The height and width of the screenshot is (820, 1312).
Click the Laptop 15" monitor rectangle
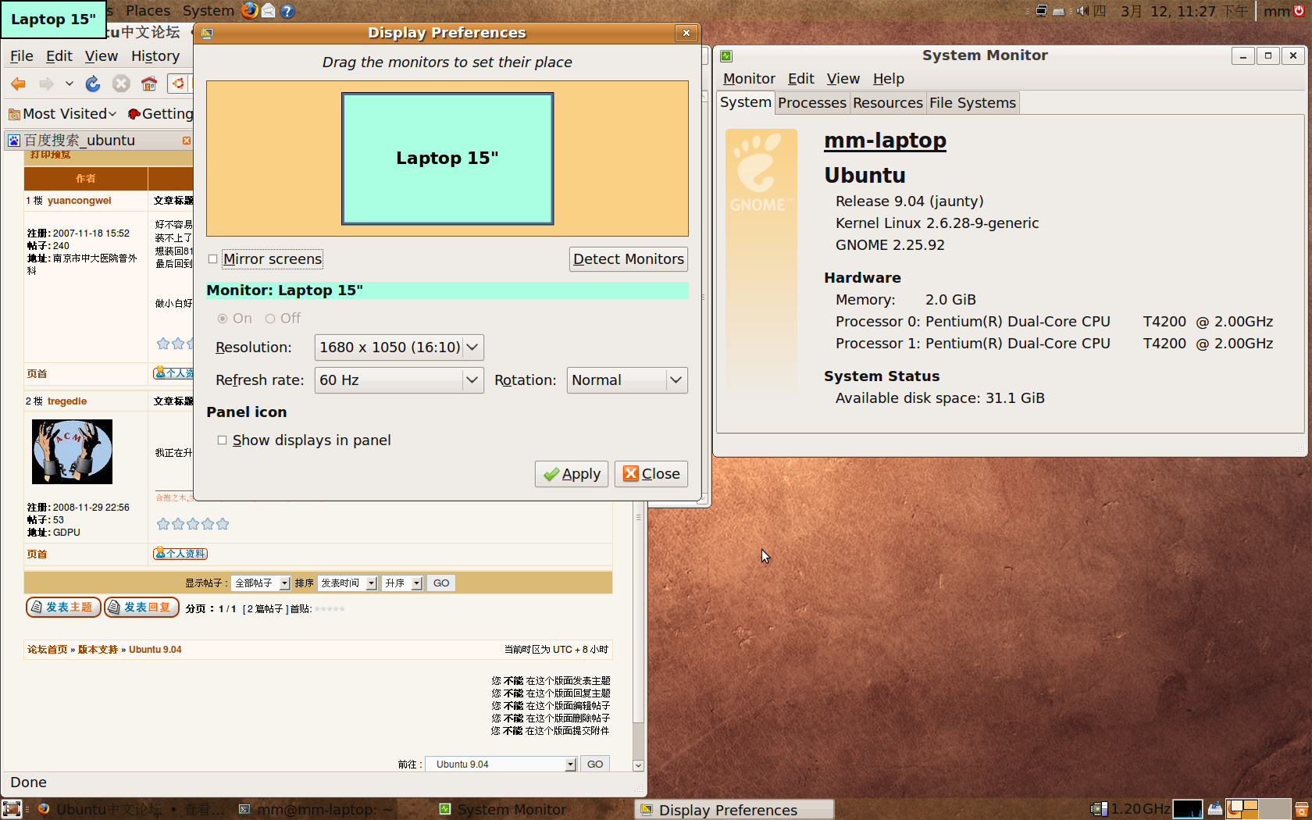click(x=447, y=159)
